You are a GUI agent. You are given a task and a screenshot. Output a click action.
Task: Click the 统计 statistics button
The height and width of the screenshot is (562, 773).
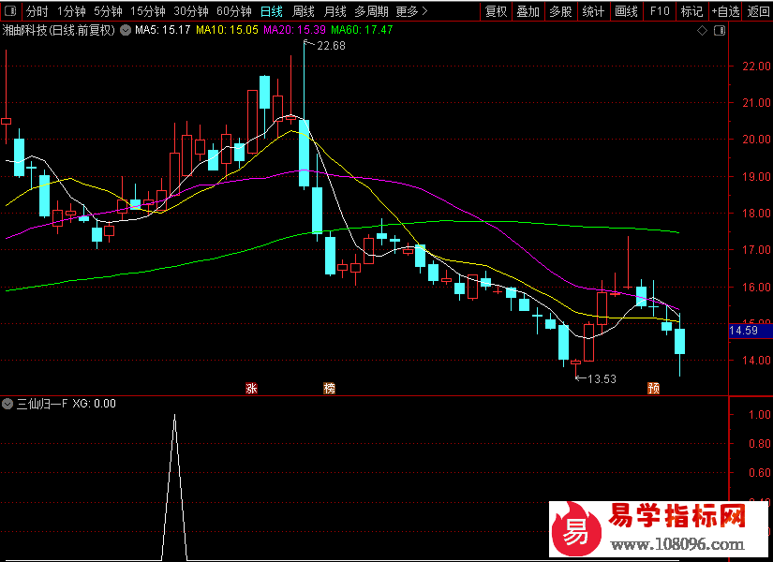coord(593,11)
